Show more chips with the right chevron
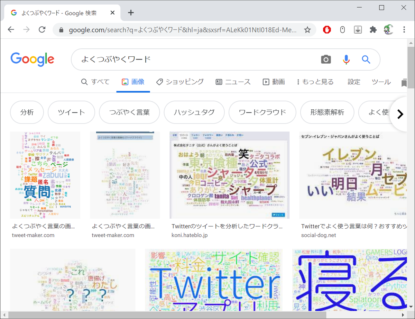Image resolution: width=415 pixels, height=319 pixels. [400, 114]
